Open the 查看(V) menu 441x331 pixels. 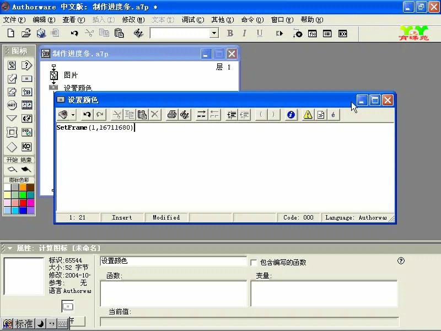point(74,20)
